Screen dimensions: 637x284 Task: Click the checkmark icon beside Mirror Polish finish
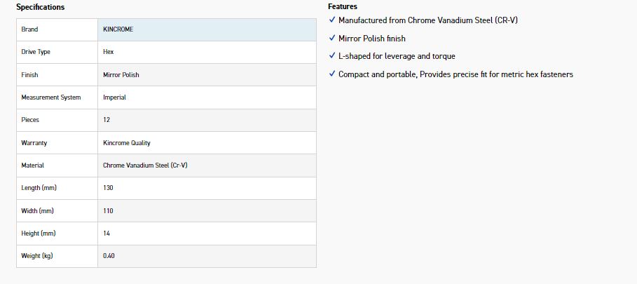point(332,38)
